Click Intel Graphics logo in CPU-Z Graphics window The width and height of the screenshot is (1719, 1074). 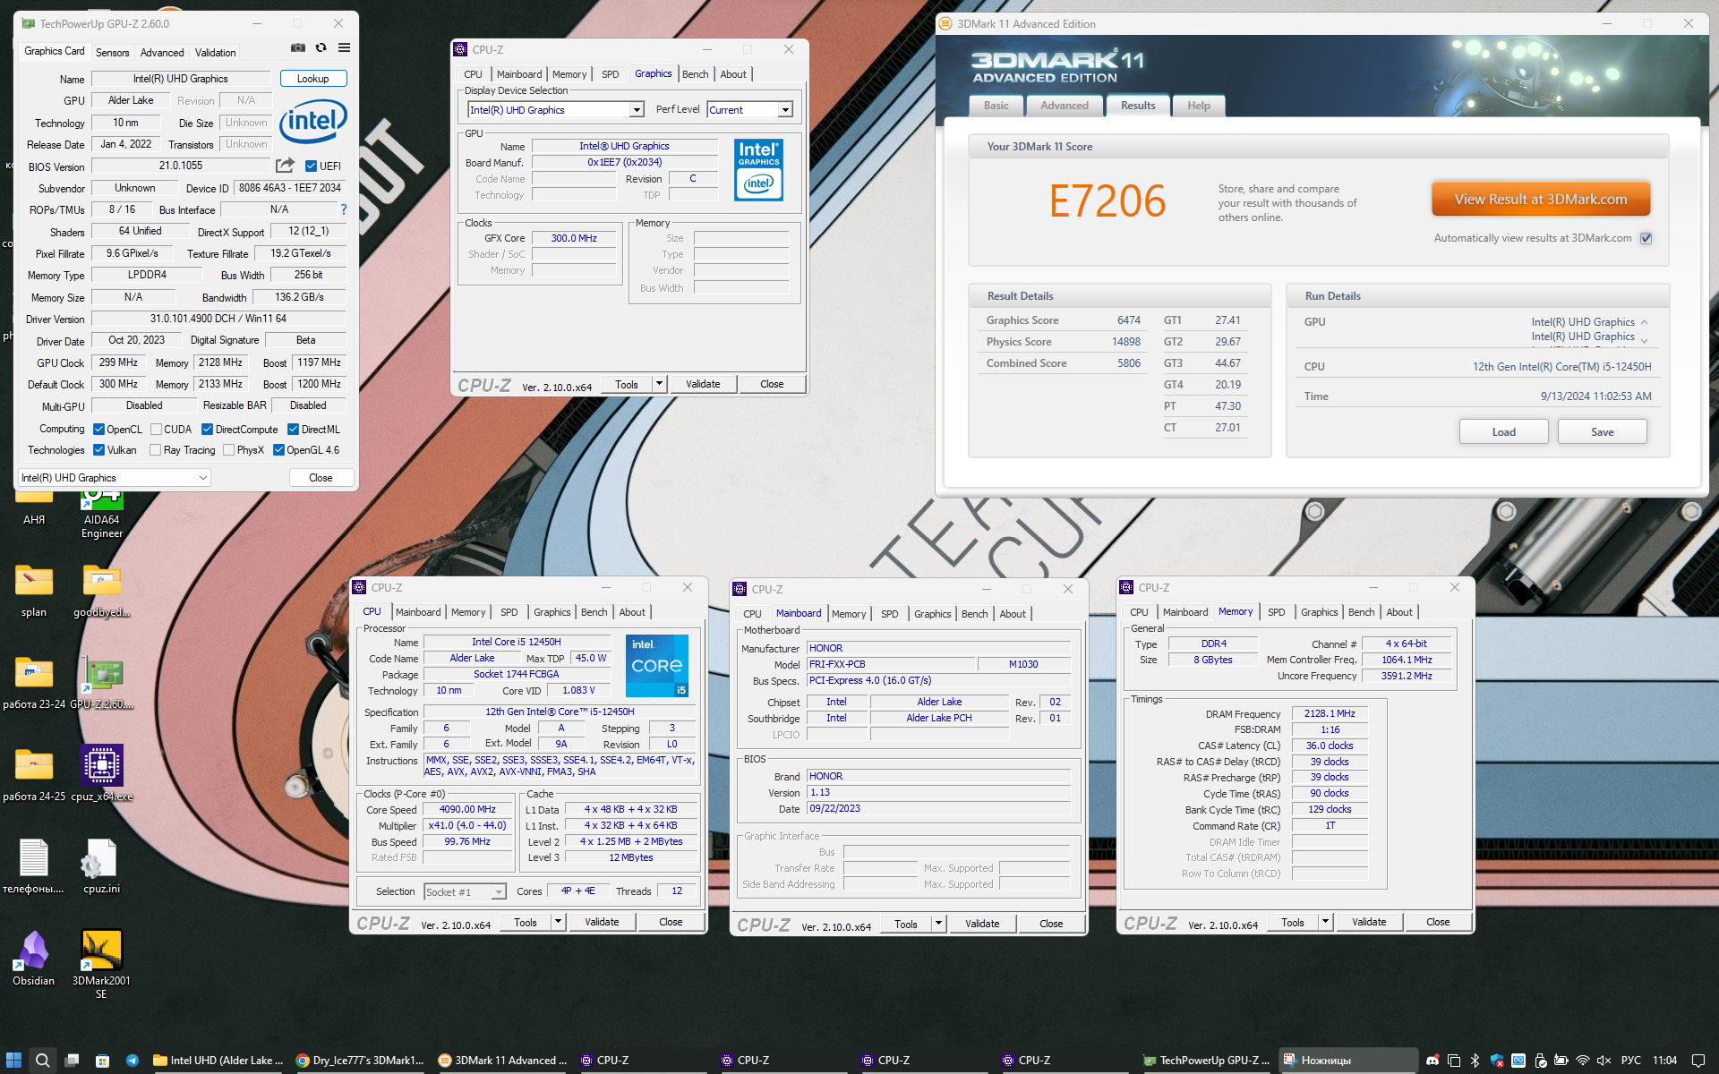pos(758,169)
